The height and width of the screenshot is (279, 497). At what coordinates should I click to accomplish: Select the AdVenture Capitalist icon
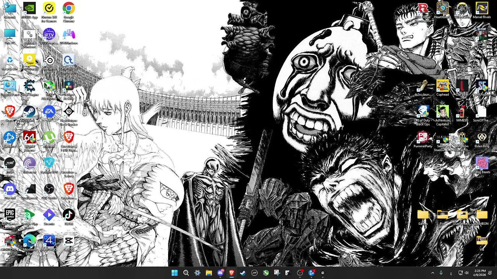443,116
